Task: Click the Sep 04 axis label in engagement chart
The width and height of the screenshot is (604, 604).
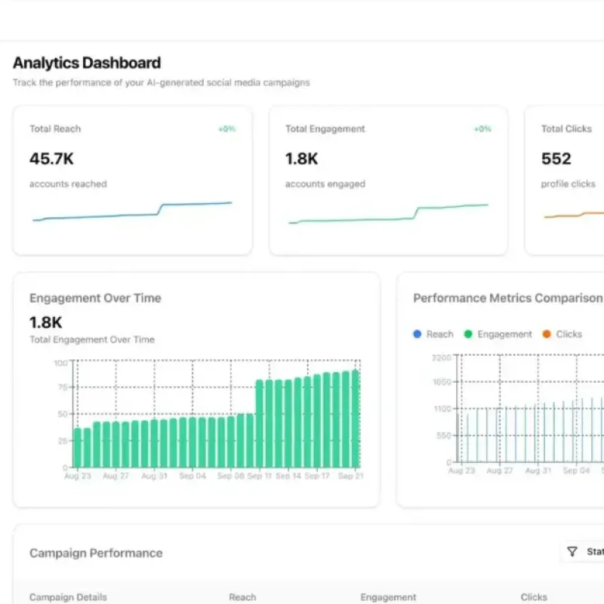Action: pyautogui.click(x=193, y=476)
